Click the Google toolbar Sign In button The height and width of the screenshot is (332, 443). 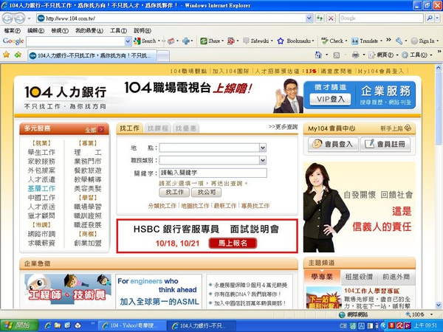423,41
